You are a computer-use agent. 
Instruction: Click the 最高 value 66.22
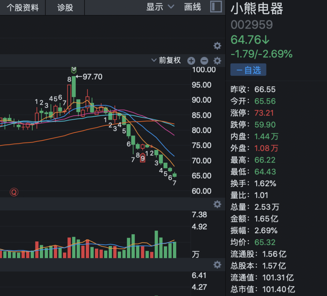265,160
